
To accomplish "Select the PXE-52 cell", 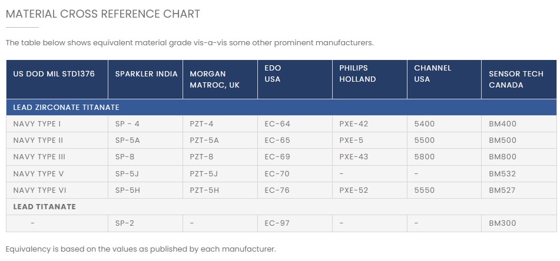I will (x=354, y=190).
